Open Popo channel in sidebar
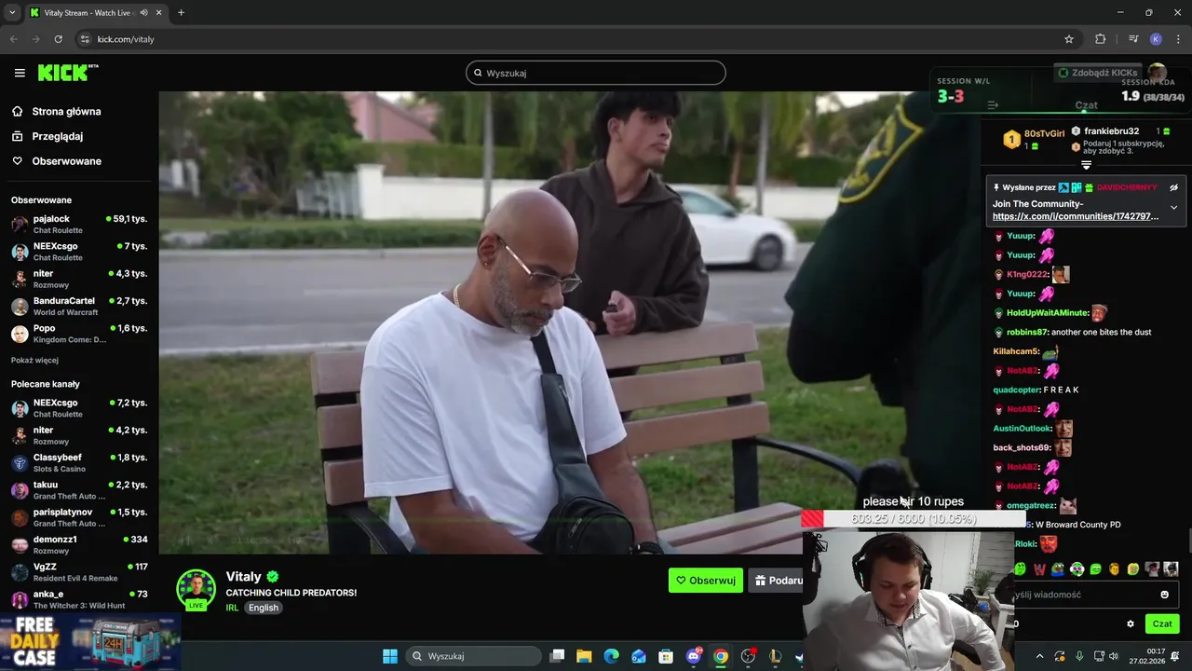Screen dimensions: 1192x671 point(79,334)
